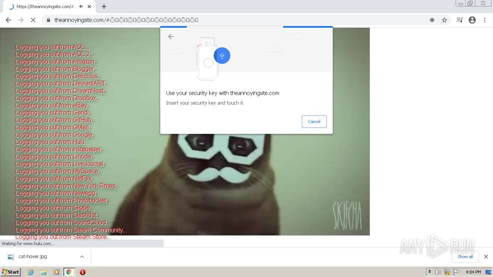Close the downloads bar
This screenshot has width=493, height=277.
[x=486, y=257]
